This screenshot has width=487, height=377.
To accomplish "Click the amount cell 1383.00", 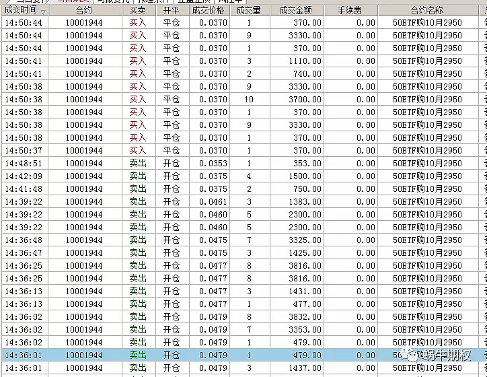I will pyautogui.click(x=305, y=202).
